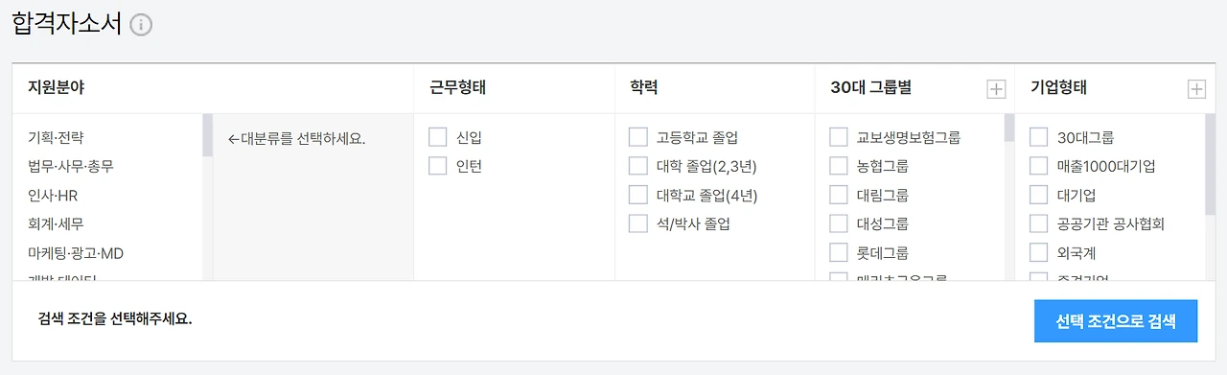Expand the 30대 그룹별 plus icon
This screenshot has height=375, width=1227.
pos(996,89)
